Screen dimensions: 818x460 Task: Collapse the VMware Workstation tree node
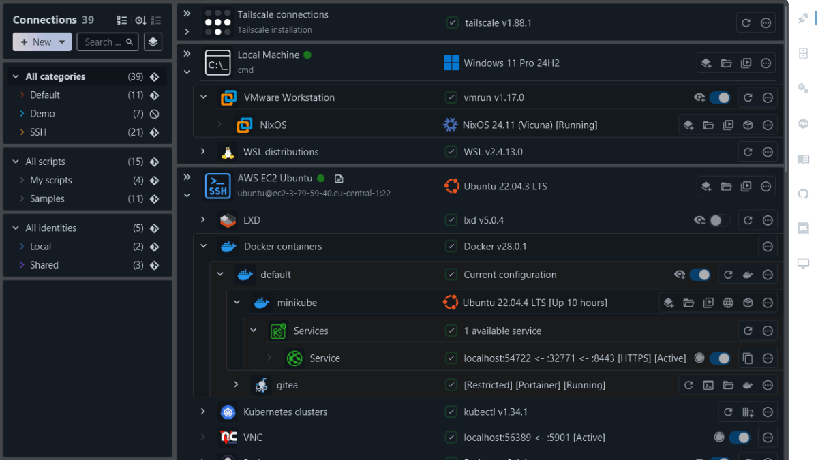[203, 97]
